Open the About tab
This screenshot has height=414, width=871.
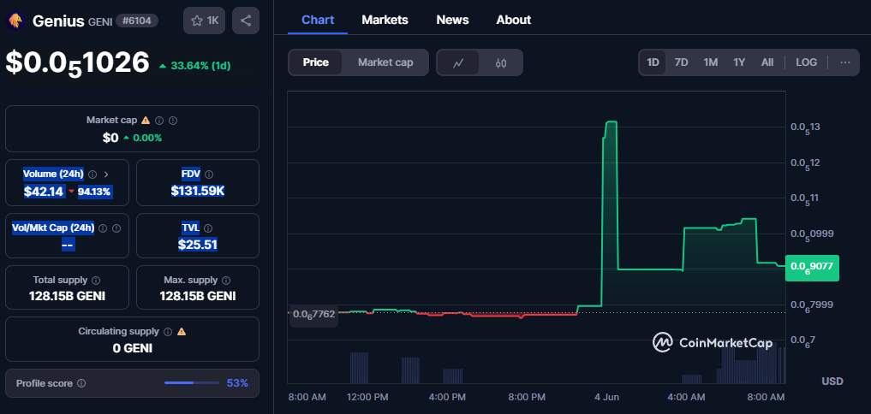[513, 20]
